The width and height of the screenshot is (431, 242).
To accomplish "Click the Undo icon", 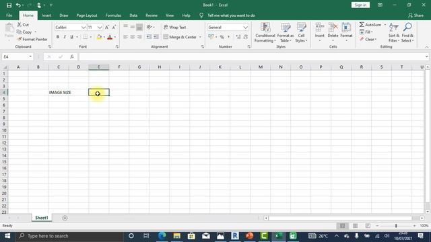I will pyautogui.click(x=18, y=5).
